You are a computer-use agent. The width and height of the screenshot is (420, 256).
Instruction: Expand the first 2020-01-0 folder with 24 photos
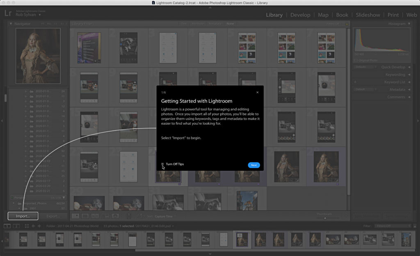[x=26, y=91]
